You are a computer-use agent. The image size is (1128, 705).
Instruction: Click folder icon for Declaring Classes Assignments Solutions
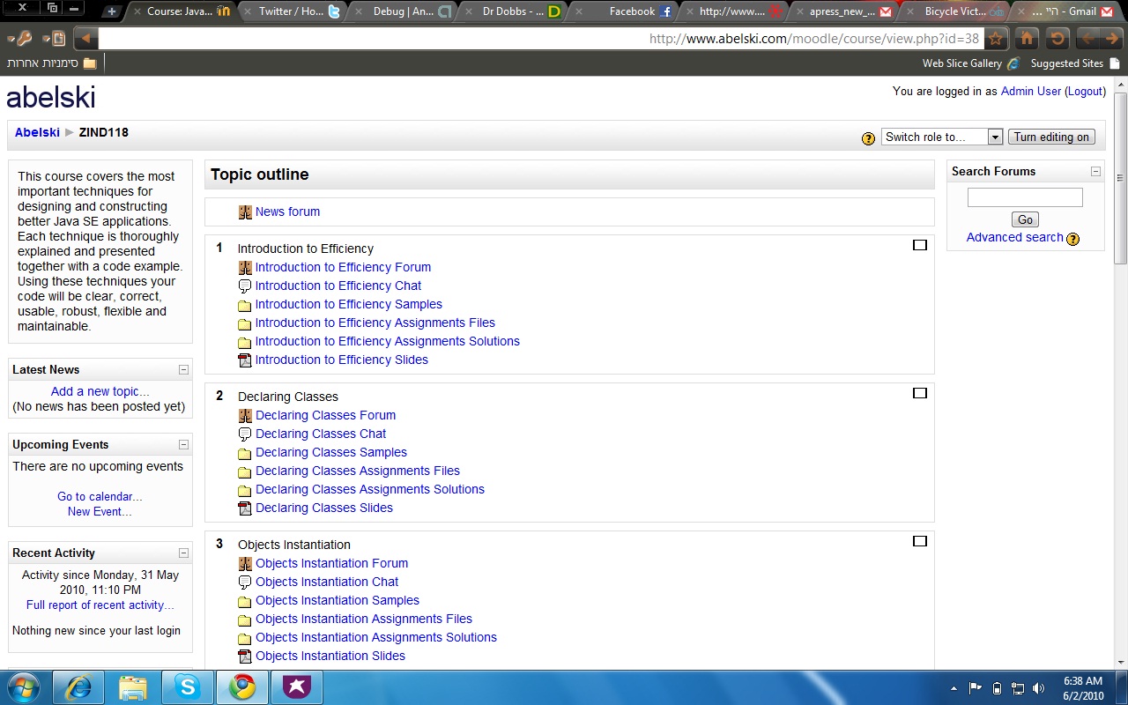point(245,490)
